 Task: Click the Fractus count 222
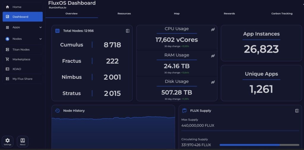click(x=112, y=61)
